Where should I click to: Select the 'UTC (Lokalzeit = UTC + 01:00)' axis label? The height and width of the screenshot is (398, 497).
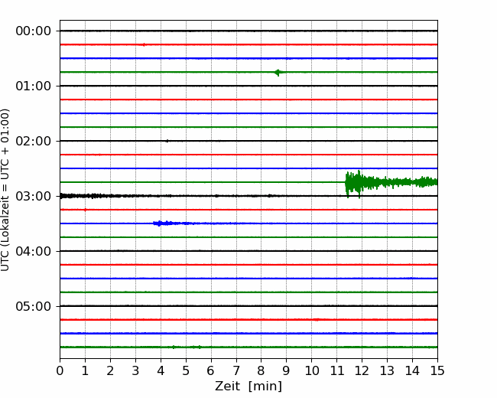point(6,189)
